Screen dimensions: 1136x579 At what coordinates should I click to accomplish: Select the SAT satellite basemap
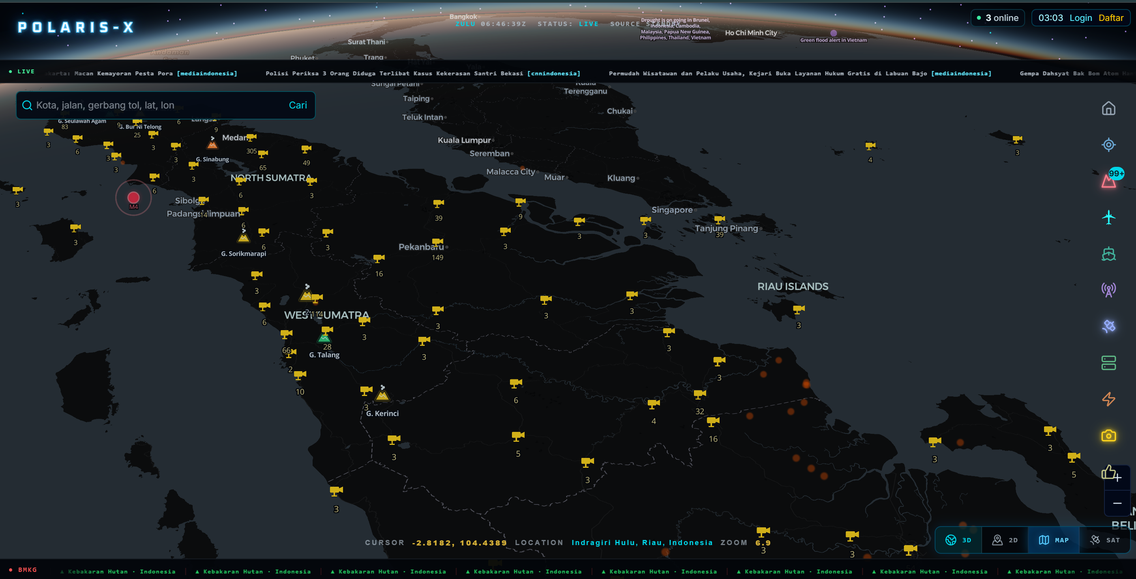[1104, 540]
